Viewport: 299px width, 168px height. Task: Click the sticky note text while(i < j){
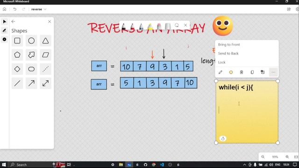click(236, 87)
